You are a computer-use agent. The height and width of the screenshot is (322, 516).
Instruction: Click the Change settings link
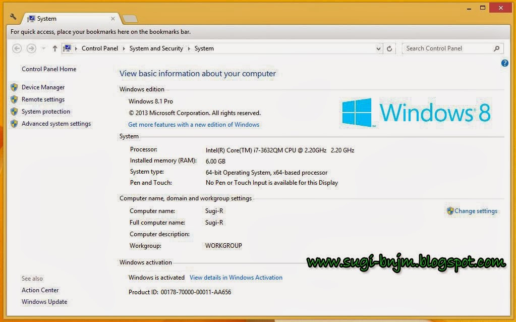[476, 211]
